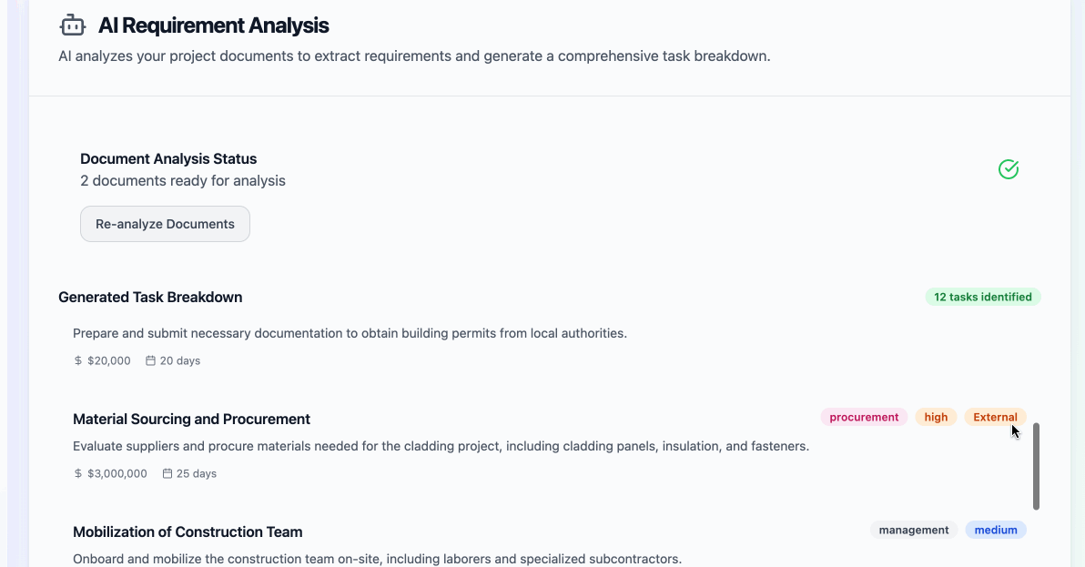Select the Document Analysis Status header
Viewport: 1085px width, 567px height.
[168, 158]
